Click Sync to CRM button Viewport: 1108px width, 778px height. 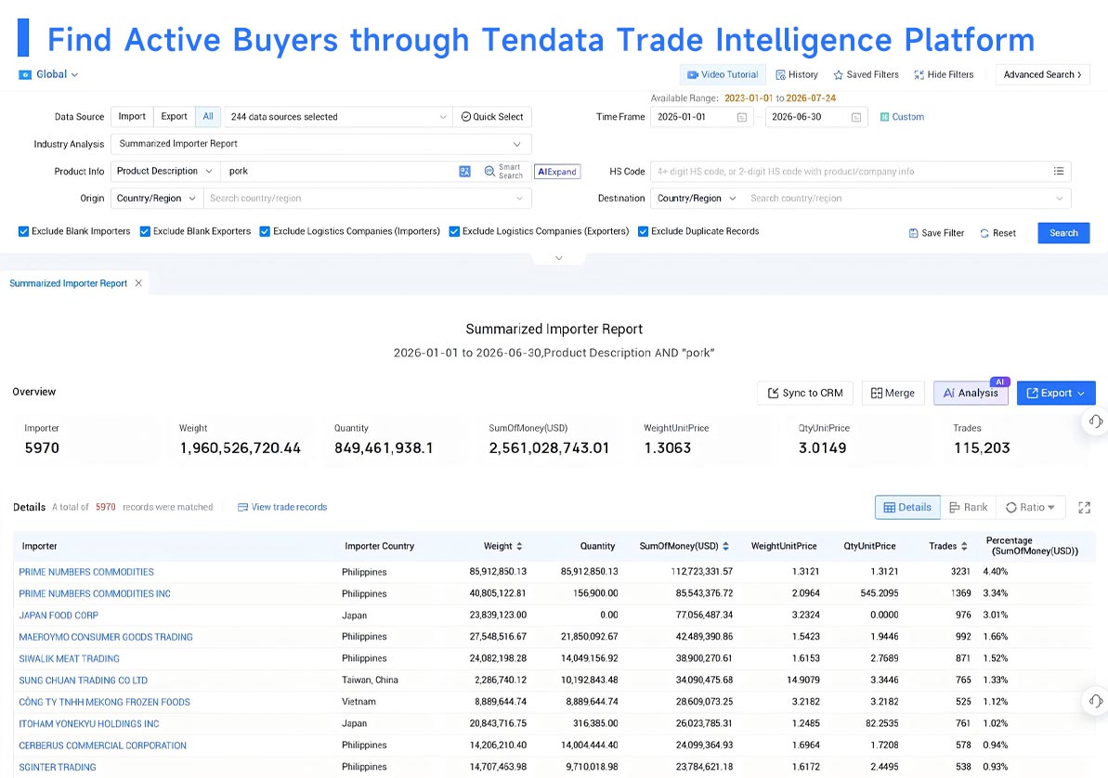pyautogui.click(x=805, y=393)
